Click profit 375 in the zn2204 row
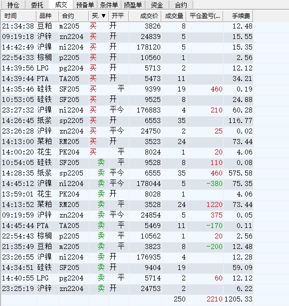Image resolution: width=289 pixels, height=306 pixels. tap(217, 215)
